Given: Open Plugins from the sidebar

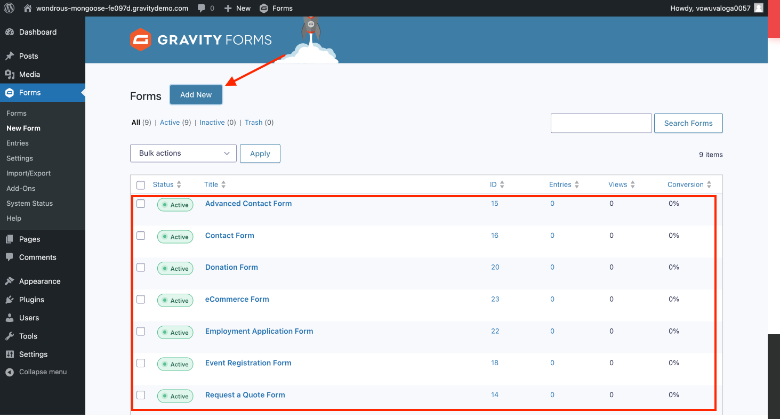Looking at the screenshot, I should point(31,300).
